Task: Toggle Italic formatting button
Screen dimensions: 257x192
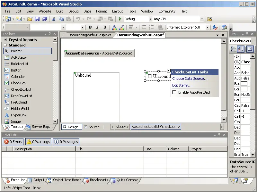Action: tap(97, 27)
